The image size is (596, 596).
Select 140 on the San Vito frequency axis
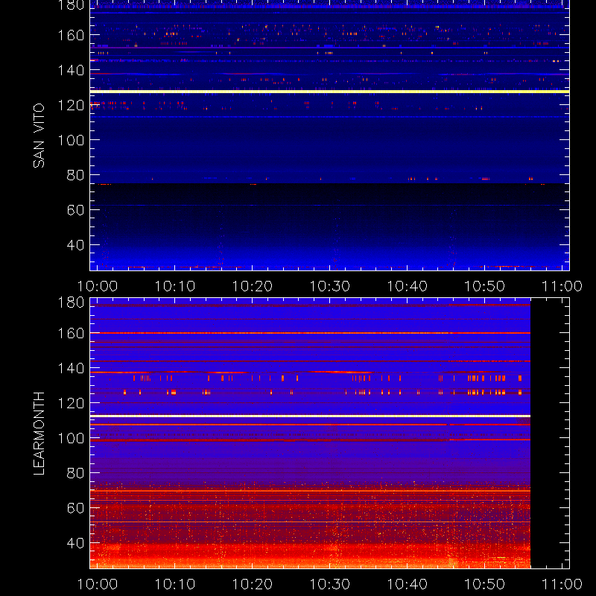click(71, 70)
